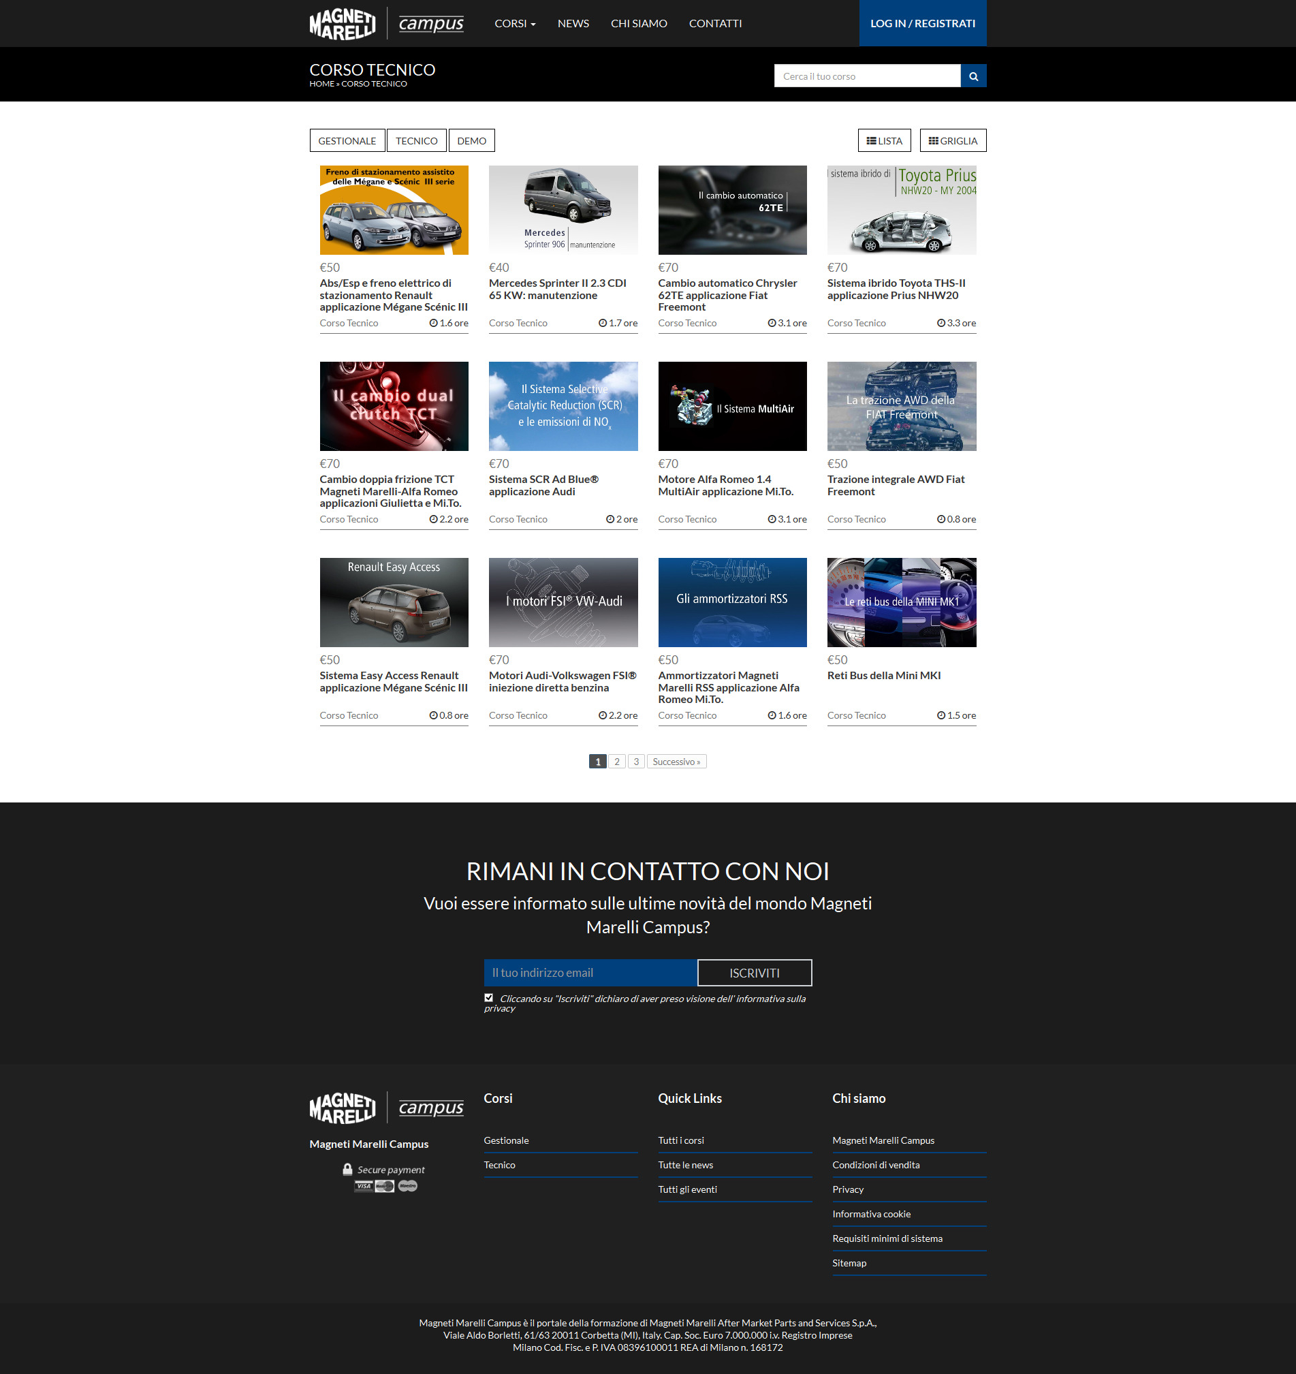
Task: Go to pagination page 3
Action: point(636,762)
